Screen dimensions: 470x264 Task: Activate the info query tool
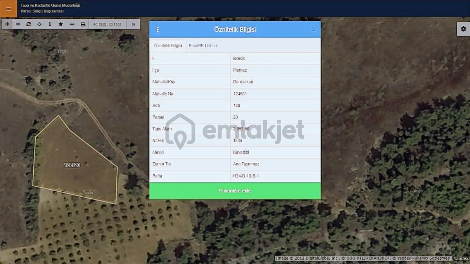50,24
